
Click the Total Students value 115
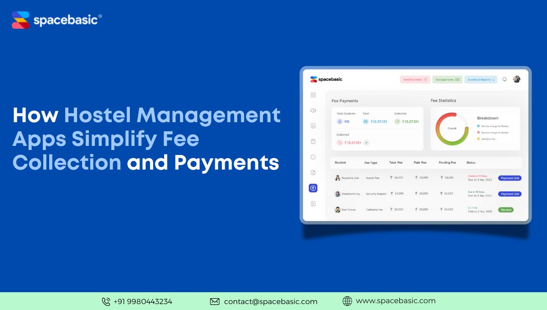pyautogui.click(x=346, y=122)
